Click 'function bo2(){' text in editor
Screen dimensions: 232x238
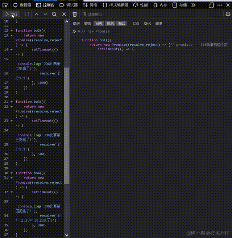(30, 30)
